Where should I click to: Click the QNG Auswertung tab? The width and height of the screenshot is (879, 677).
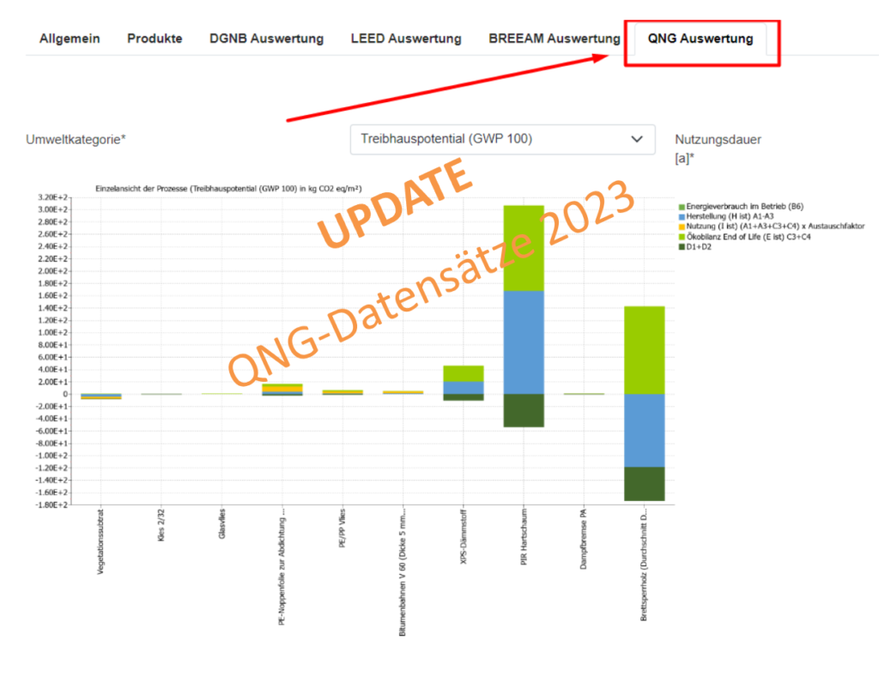pyautogui.click(x=700, y=39)
